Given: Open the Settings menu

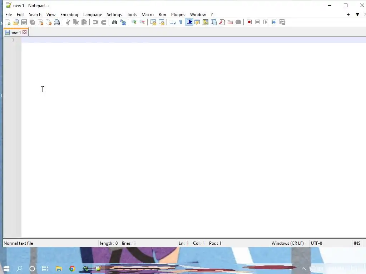Looking at the screenshot, I should (114, 14).
